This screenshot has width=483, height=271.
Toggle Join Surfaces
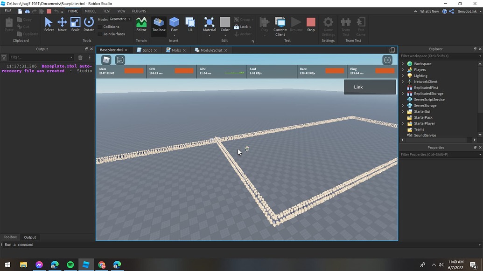pyautogui.click(x=113, y=34)
